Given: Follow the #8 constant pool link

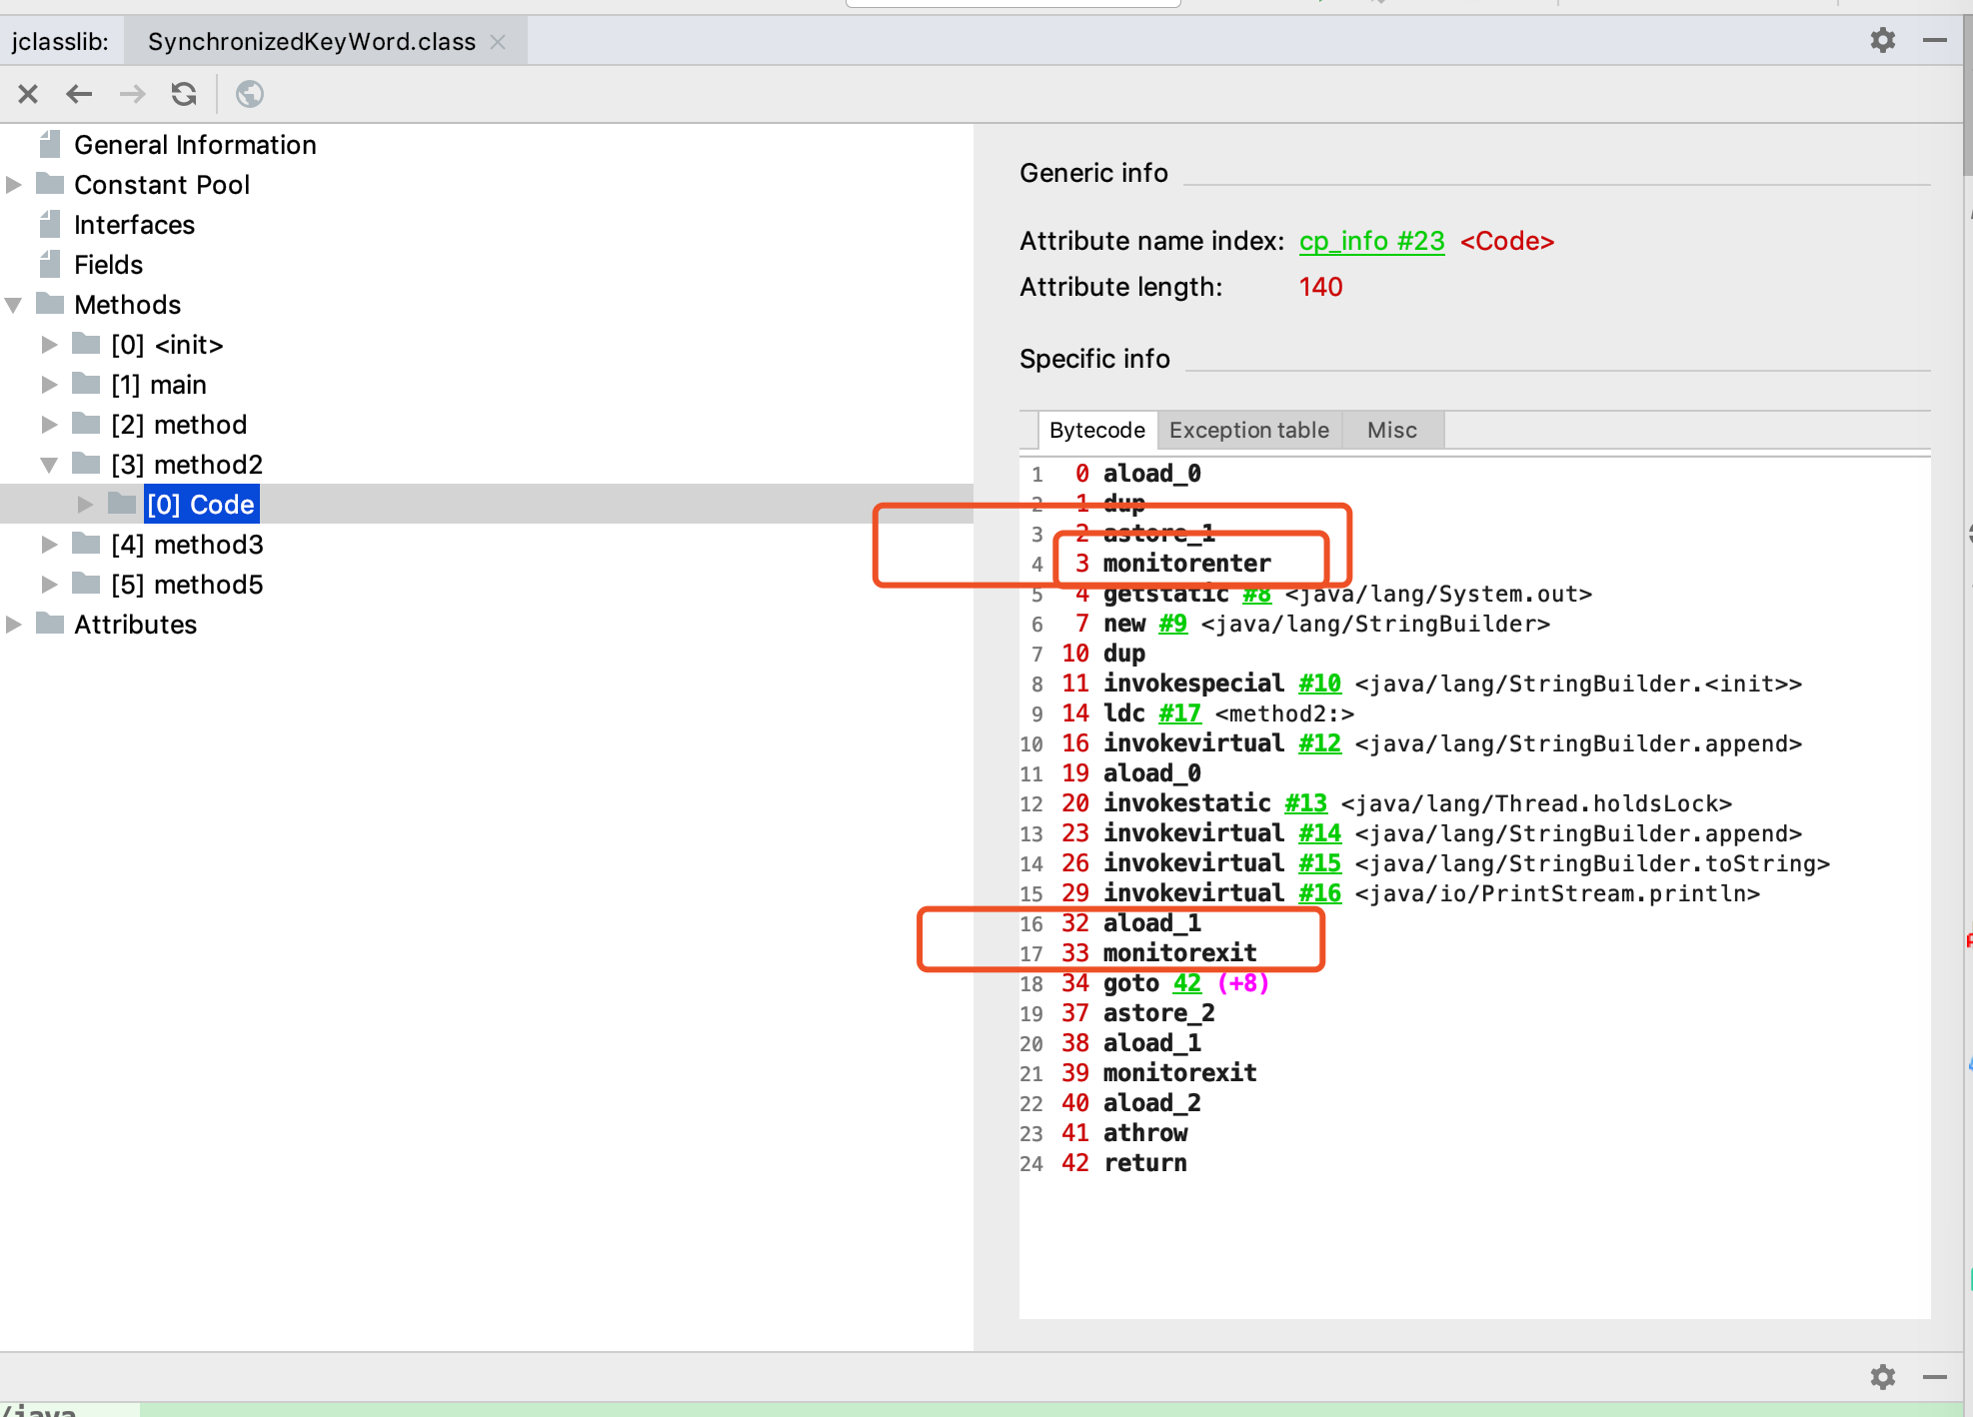Looking at the screenshot, I should pyautogui.click(x=1256, y=594).
